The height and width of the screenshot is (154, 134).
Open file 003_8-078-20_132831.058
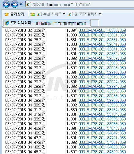tap(102, 35)
